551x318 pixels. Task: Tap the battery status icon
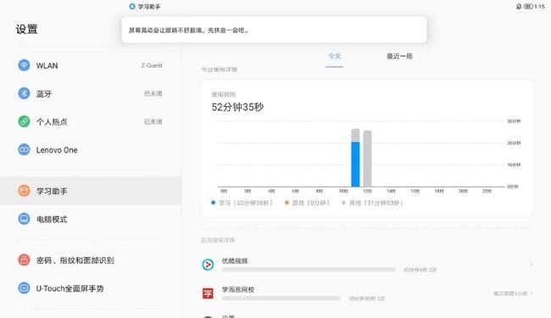(528, 6)
